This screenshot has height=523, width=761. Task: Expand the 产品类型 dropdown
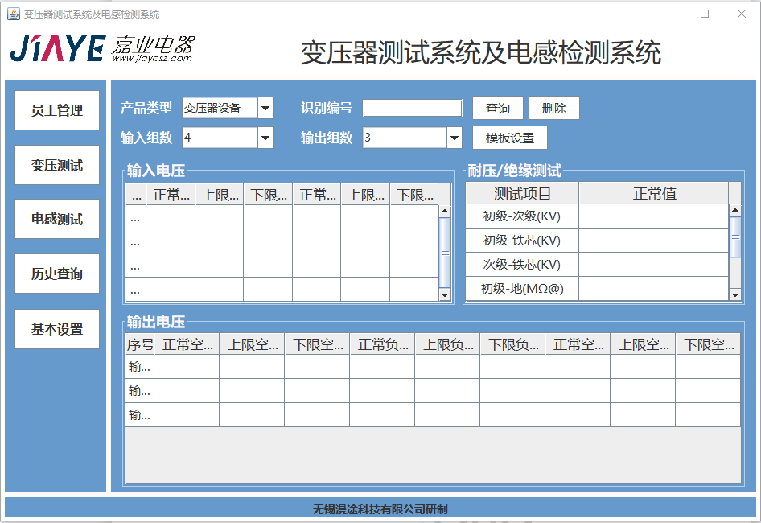pos(265,108)
